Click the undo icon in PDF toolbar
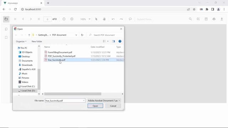 tap(113, 19)
